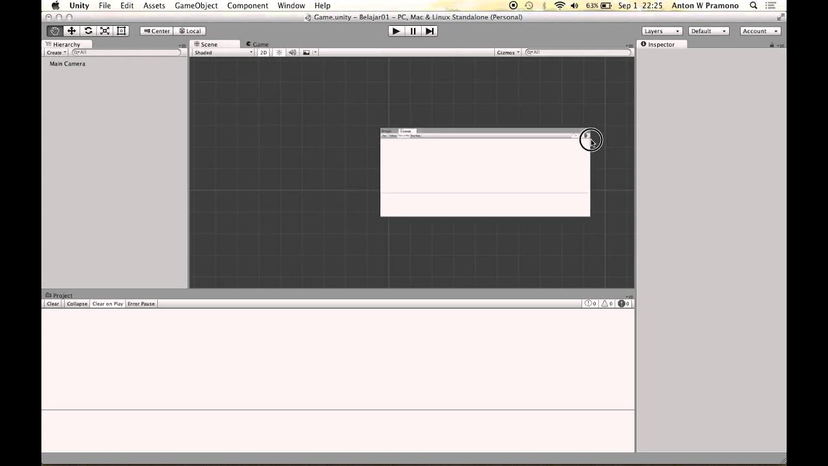Open the Window menu

291,6
